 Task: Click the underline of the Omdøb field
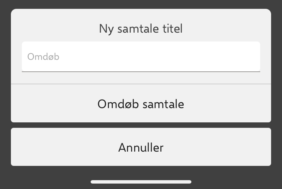[x=141, y=71]
